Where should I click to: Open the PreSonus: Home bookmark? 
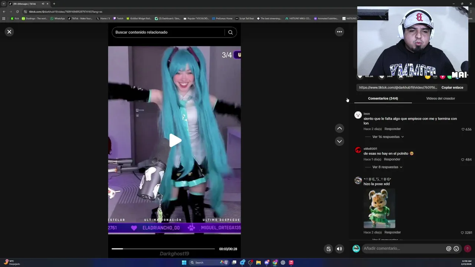coord(222,19)
